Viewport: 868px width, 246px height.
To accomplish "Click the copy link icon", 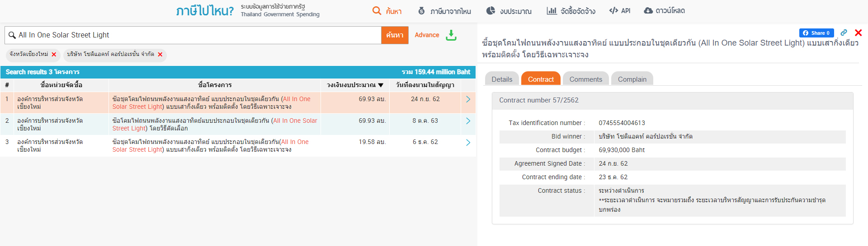I will click(844, 33).
